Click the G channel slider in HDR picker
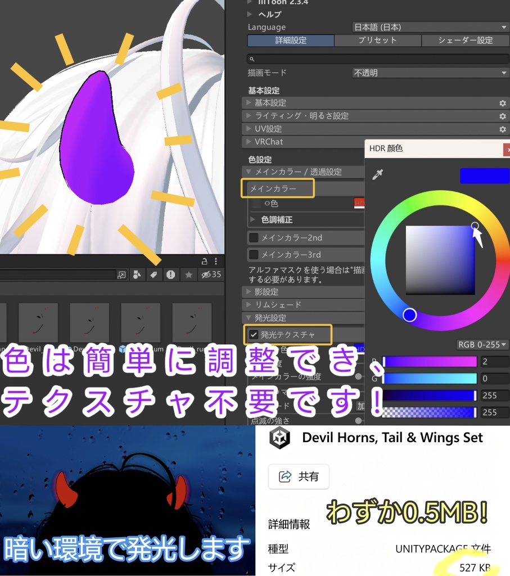Viewport: 510px width, 576px height. coord(430,379)
